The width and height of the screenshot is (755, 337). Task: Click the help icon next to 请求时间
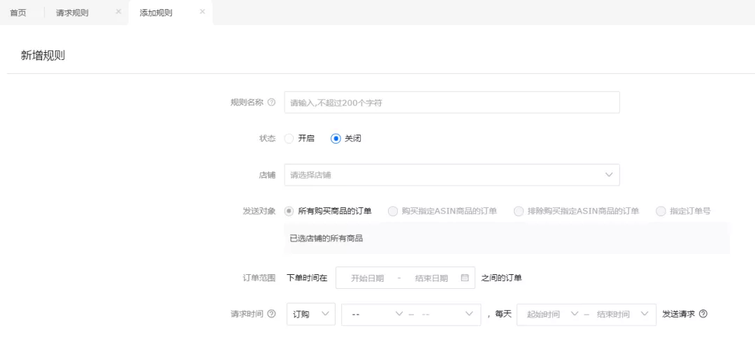pos(271,314)
